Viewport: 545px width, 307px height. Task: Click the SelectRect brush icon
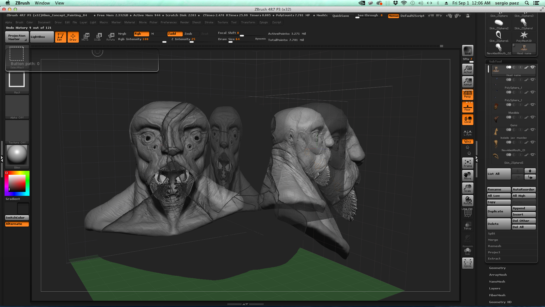pyautogui.click(x=17, y=57)
